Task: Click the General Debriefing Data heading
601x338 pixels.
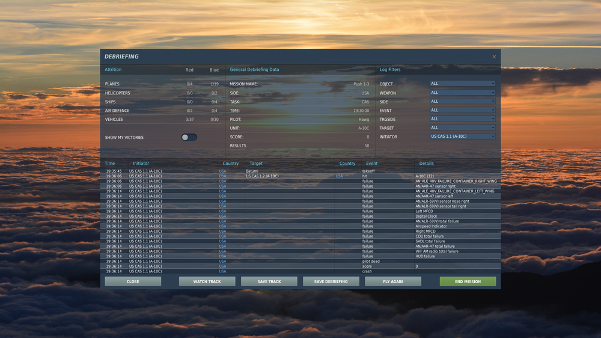Action: (x=254, y=69)
